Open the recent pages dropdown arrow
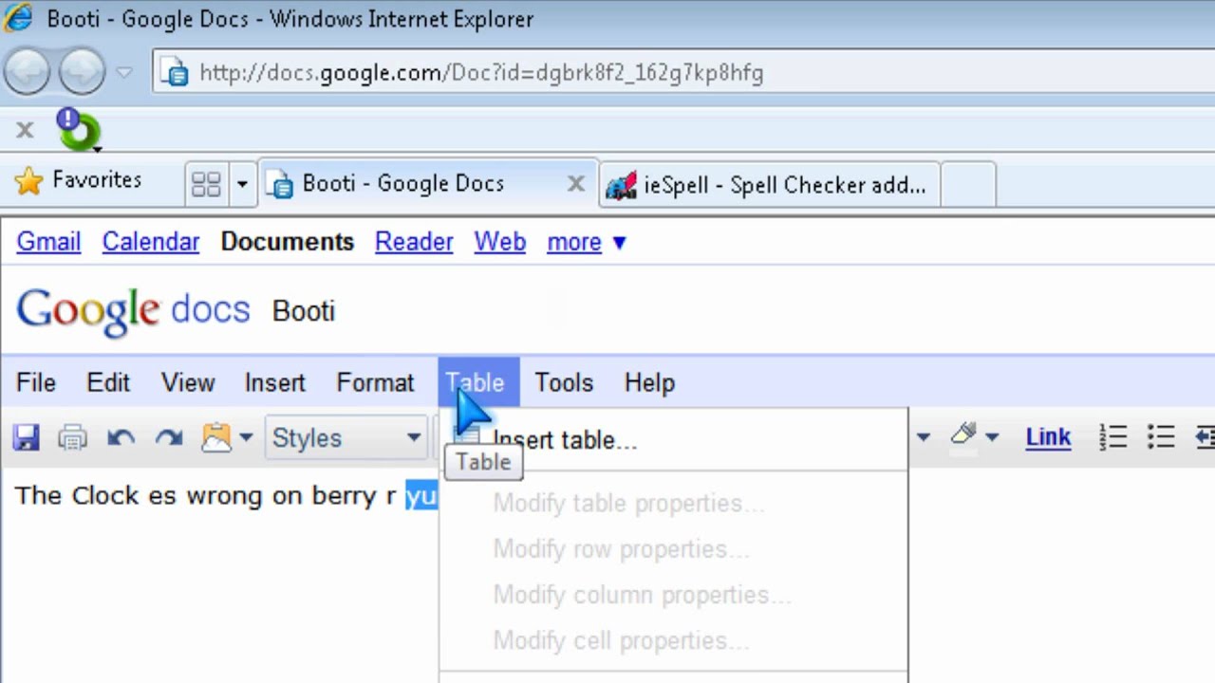Screen dimensions: 1215x683 pyautogui.click(x=124, y=72)
